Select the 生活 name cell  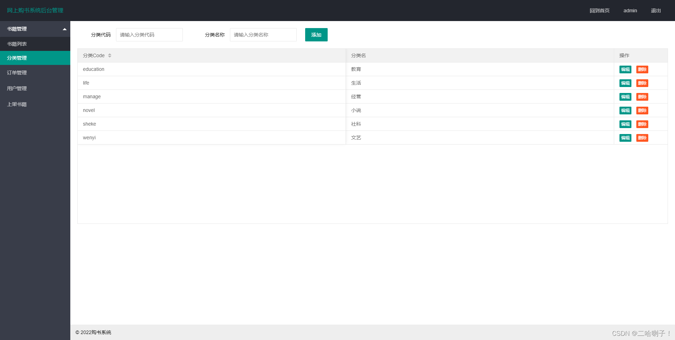point(480,83)
